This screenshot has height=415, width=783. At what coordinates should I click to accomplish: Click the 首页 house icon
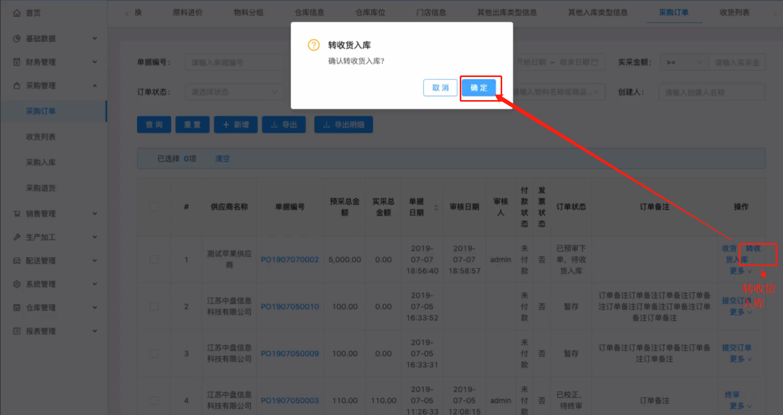click(17, 13)
